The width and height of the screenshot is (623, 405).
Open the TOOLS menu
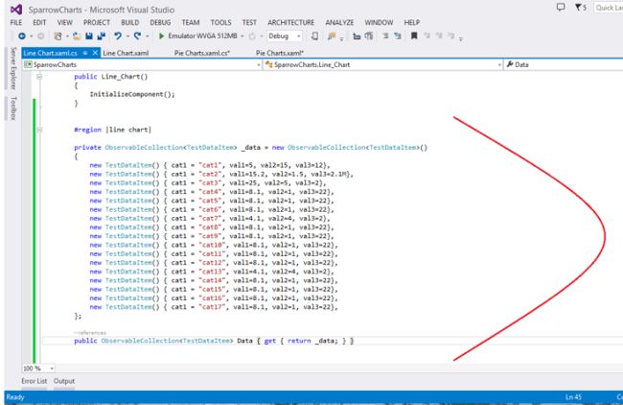point(220,22)
